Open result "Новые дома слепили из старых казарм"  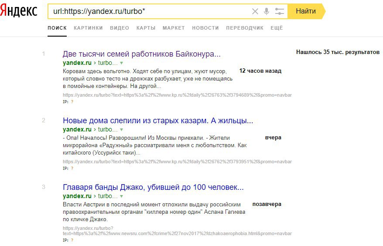pos(157,121)
